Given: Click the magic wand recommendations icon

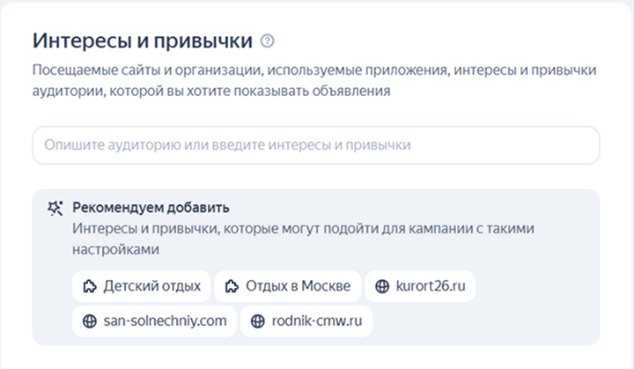Looking at the screenshot, I should (55, 208).
